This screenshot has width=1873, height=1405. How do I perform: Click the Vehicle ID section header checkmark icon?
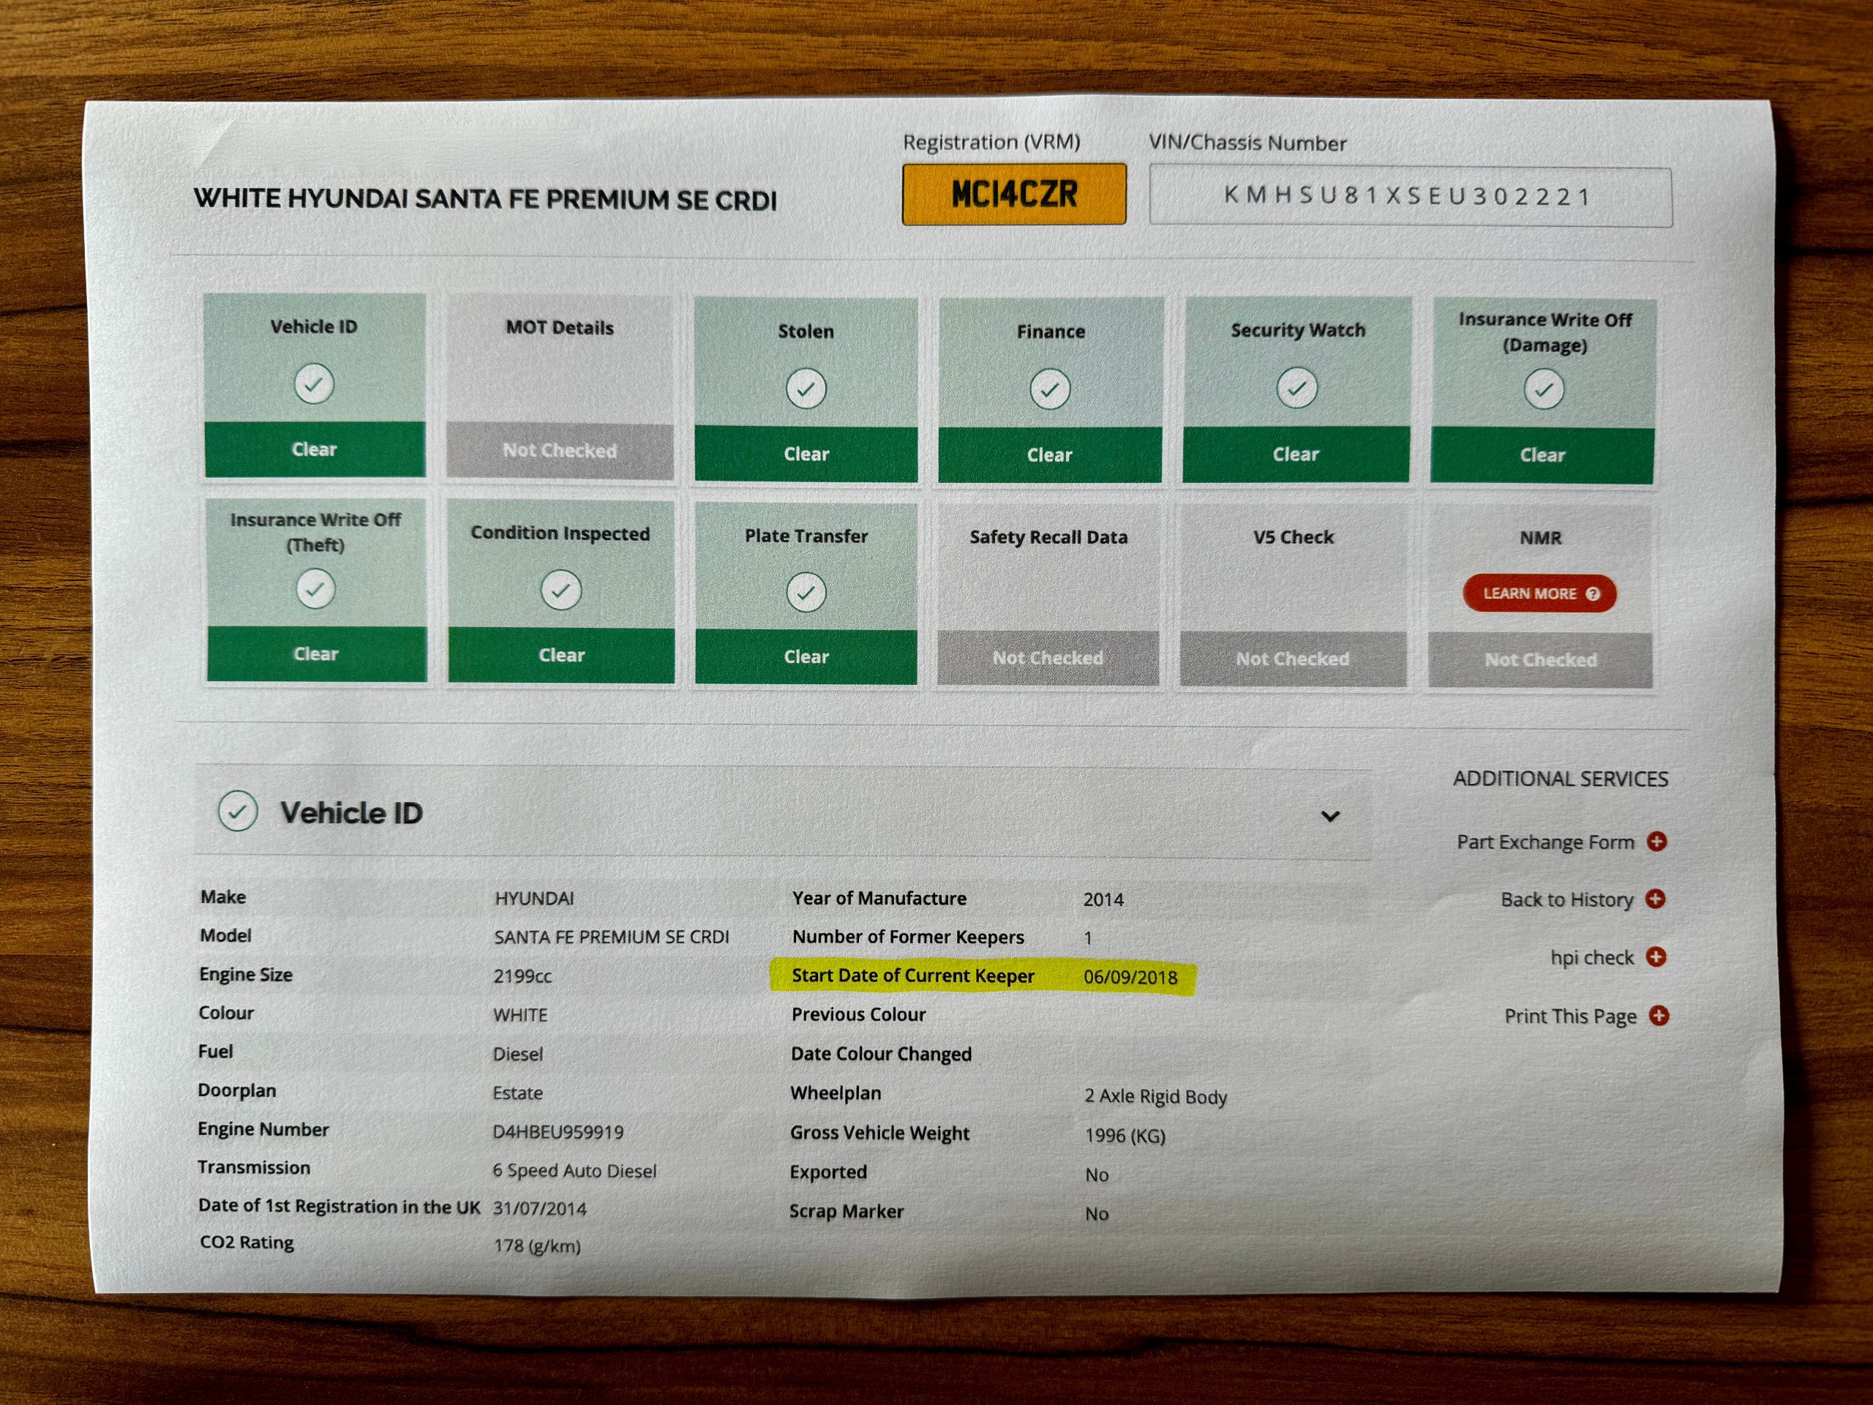pyautogui.click(x=238, y=812)
